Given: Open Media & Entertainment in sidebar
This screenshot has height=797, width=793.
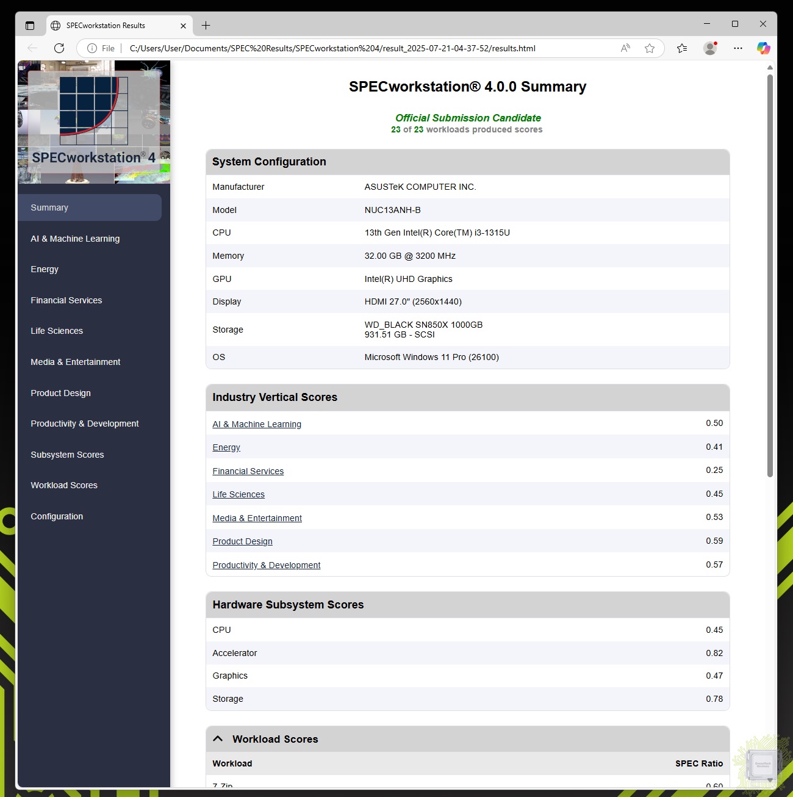Looking at the screenshot, I should tap(76, 362).
